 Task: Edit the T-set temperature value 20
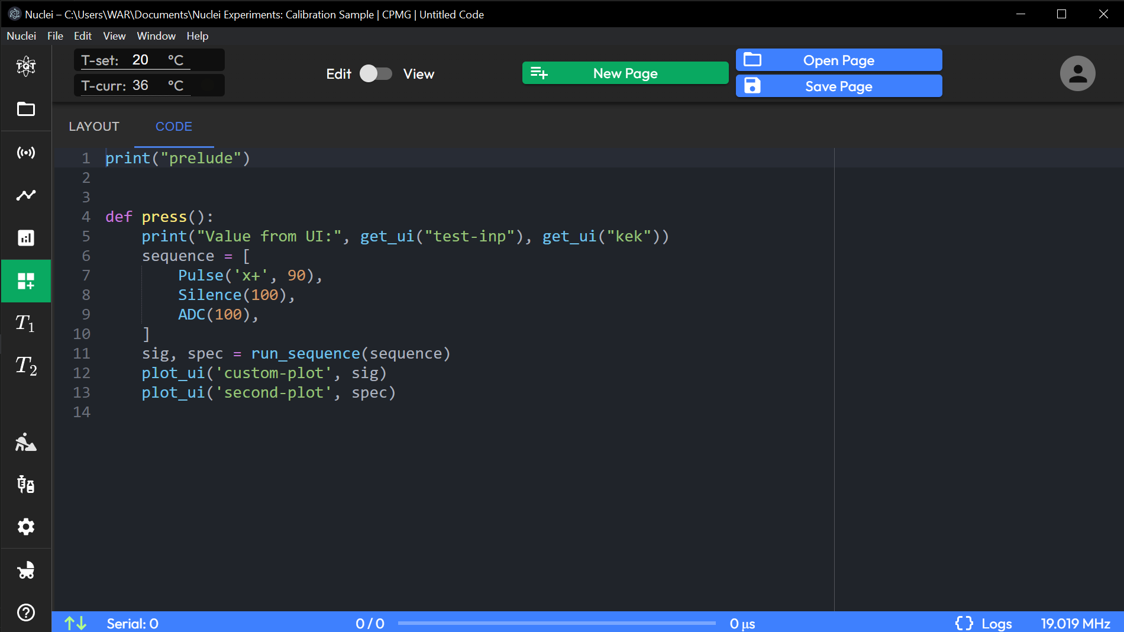coord(140,60)
